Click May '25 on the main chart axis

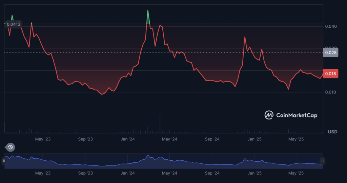click(x=296, y=139)
